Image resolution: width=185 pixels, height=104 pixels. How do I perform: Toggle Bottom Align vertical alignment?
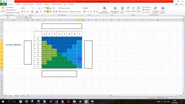(50, 8)
